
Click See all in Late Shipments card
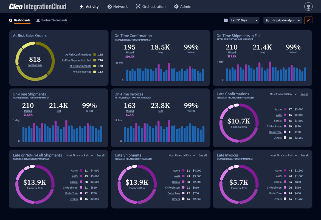pyautogui.click(x=203, y=155)
